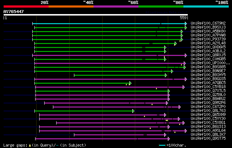The width and height of the screenshot is (232, 148).
Task: Click the yellow query-gap symbol in the legend
Action: click(30, 145)
